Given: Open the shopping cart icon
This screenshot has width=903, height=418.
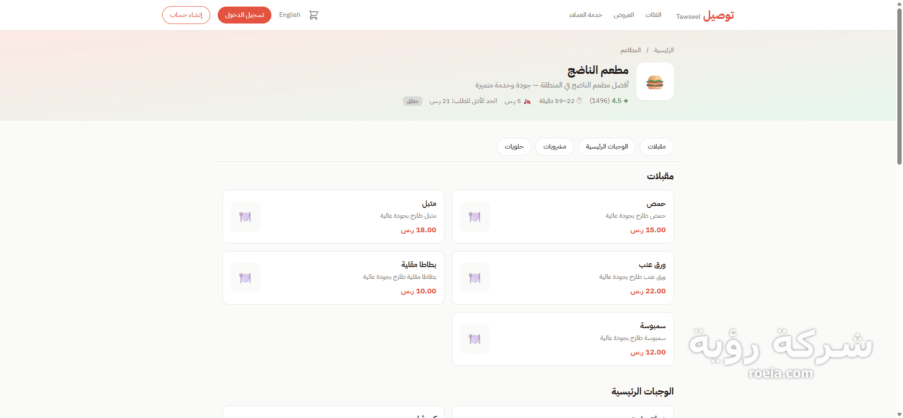Looking at the screenshot, I should [x=314, y=15].
